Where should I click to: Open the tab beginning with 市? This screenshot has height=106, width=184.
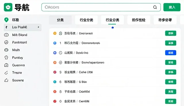tap(165, 20)
